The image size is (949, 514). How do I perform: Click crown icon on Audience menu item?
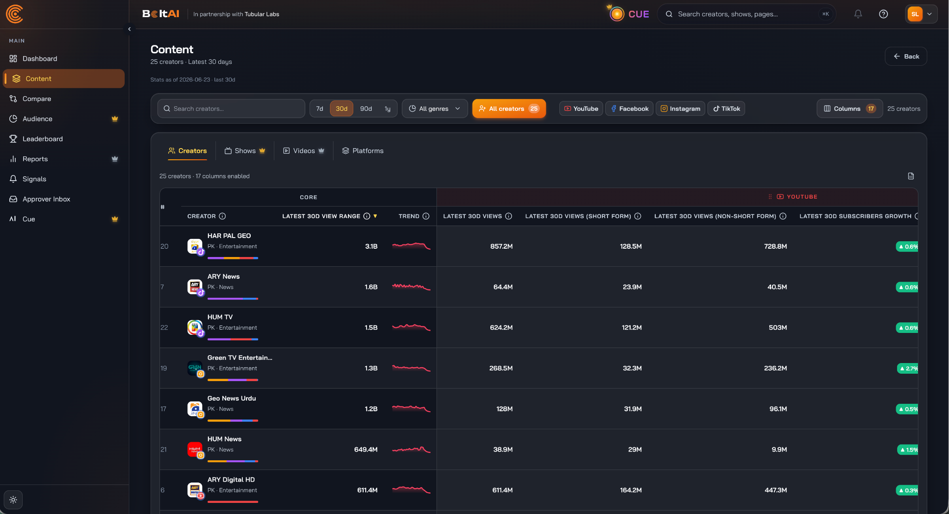115,119
